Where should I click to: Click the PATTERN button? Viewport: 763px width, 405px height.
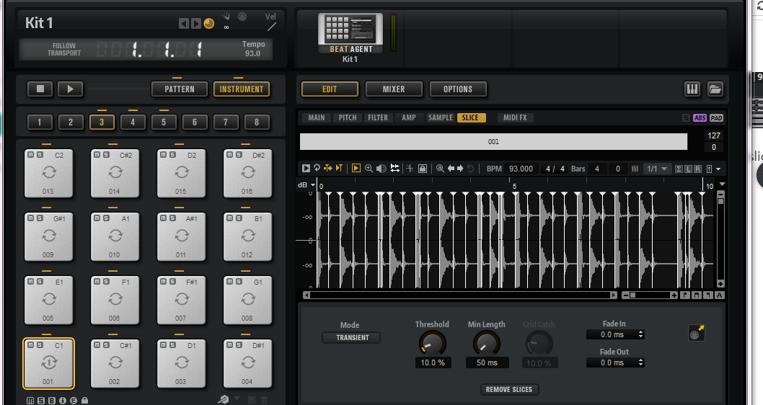[179, 89]
